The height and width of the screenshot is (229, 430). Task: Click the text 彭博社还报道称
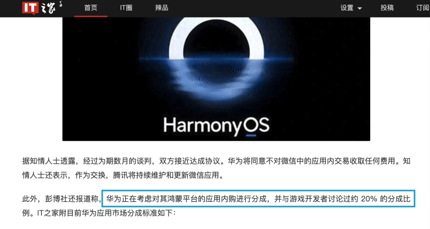(72, 199)
